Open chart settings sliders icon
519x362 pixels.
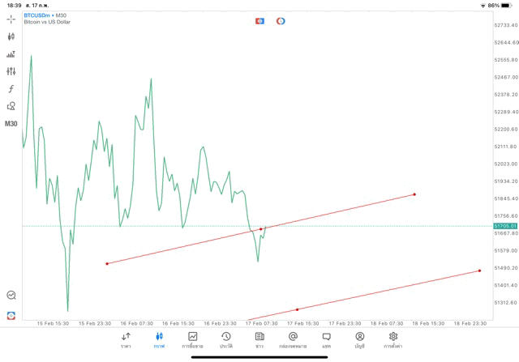[11, 71]
